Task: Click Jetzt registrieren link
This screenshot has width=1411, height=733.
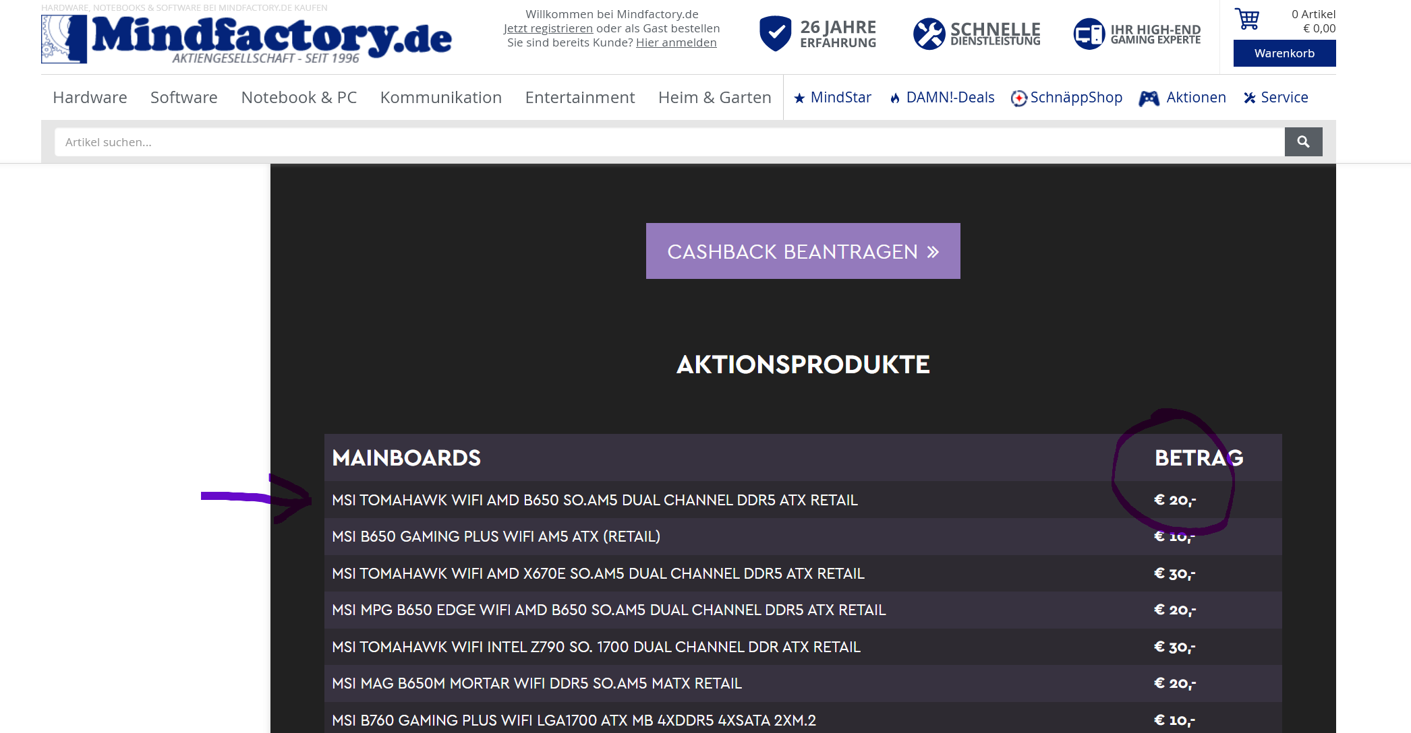Action: [x=548, y=28]
